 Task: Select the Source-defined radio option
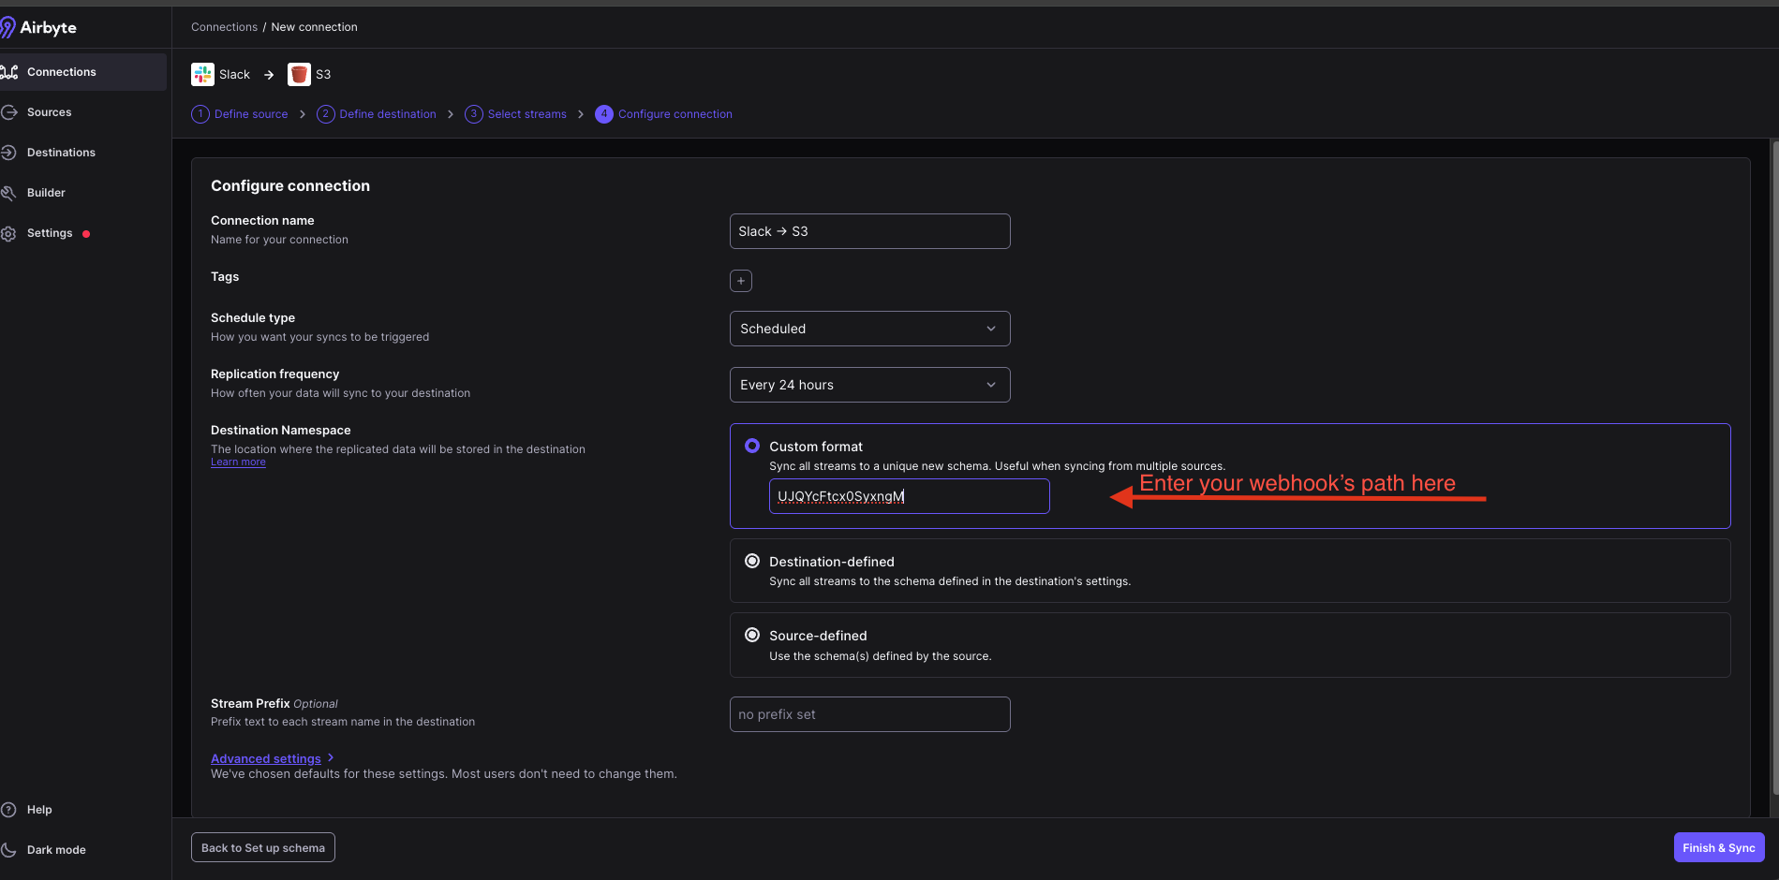pyautogui.click(x=751, y=636)
